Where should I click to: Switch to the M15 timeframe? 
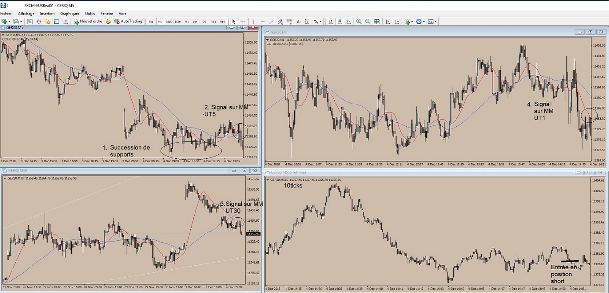(169, 22)
